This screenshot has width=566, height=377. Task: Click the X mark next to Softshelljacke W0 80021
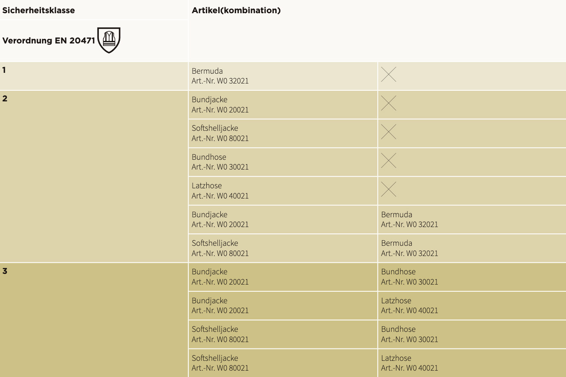(x=388, y=132)
